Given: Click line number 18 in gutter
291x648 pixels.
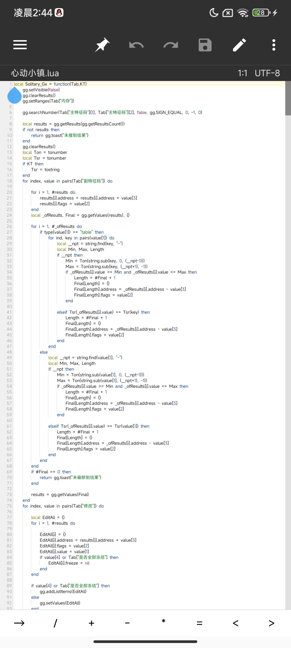Looking at the screenshot, I should (9, 181).
